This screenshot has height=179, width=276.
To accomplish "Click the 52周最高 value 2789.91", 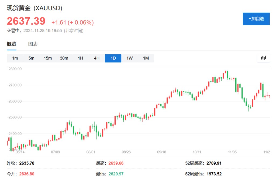I will tap(214, 163).
